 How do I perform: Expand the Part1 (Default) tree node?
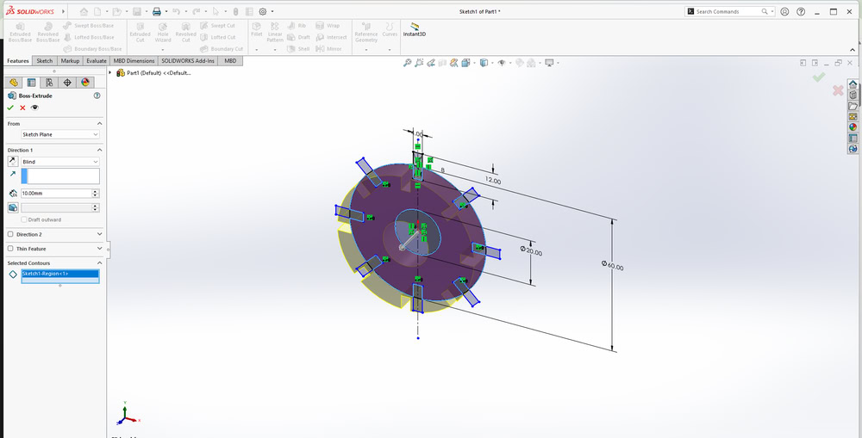110,72
